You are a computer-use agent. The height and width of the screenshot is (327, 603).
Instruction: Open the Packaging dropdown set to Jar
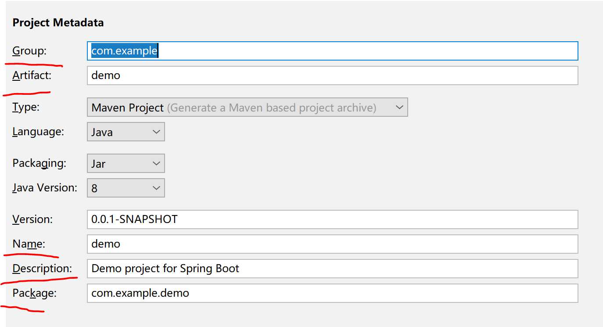(126, 164)
